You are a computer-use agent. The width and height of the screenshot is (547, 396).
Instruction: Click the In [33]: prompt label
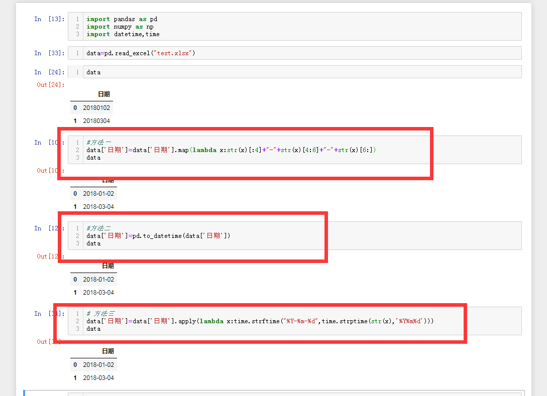coord(50,53)
